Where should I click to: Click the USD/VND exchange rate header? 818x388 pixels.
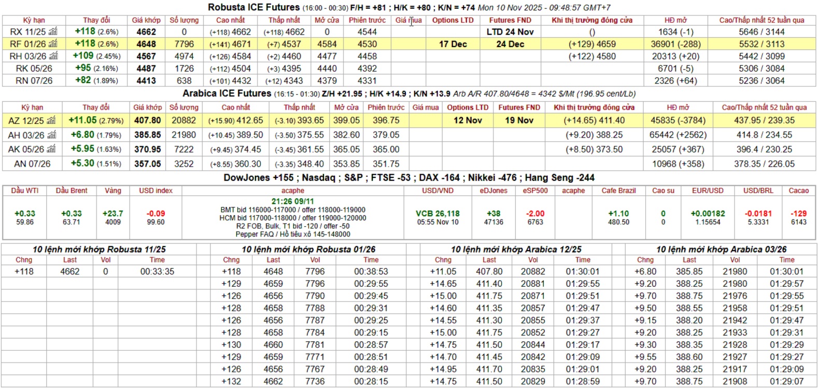pos(438,190)
